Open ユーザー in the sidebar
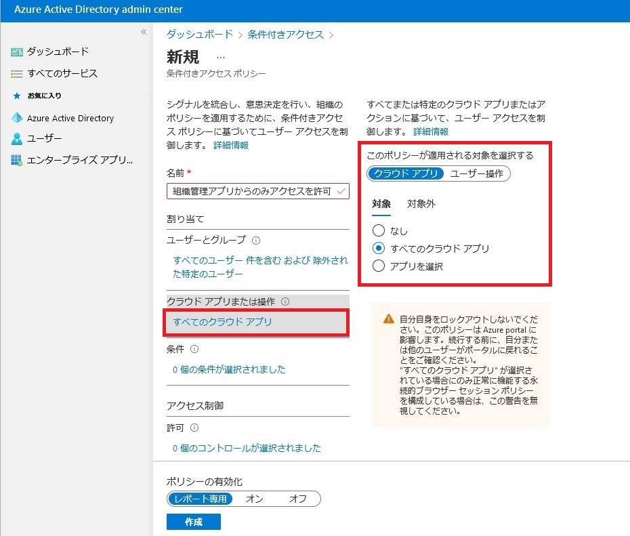This screenshot has width=630, height=536. click(44, 139)
